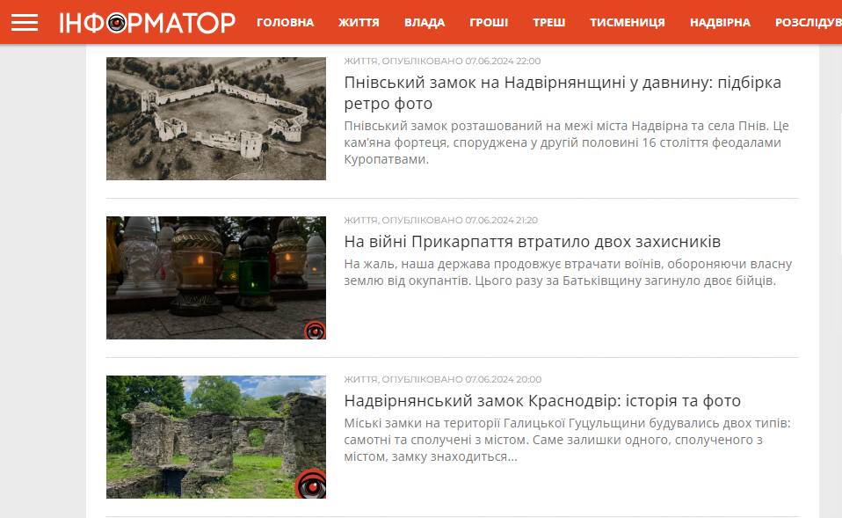Open headline Надвірнянський замок Краснодвір: історія та фото
This screenshot has width=842, height=518.
542,401
